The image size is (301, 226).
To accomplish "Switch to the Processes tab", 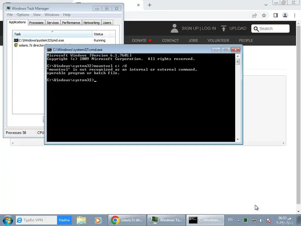I will (36, 23).
